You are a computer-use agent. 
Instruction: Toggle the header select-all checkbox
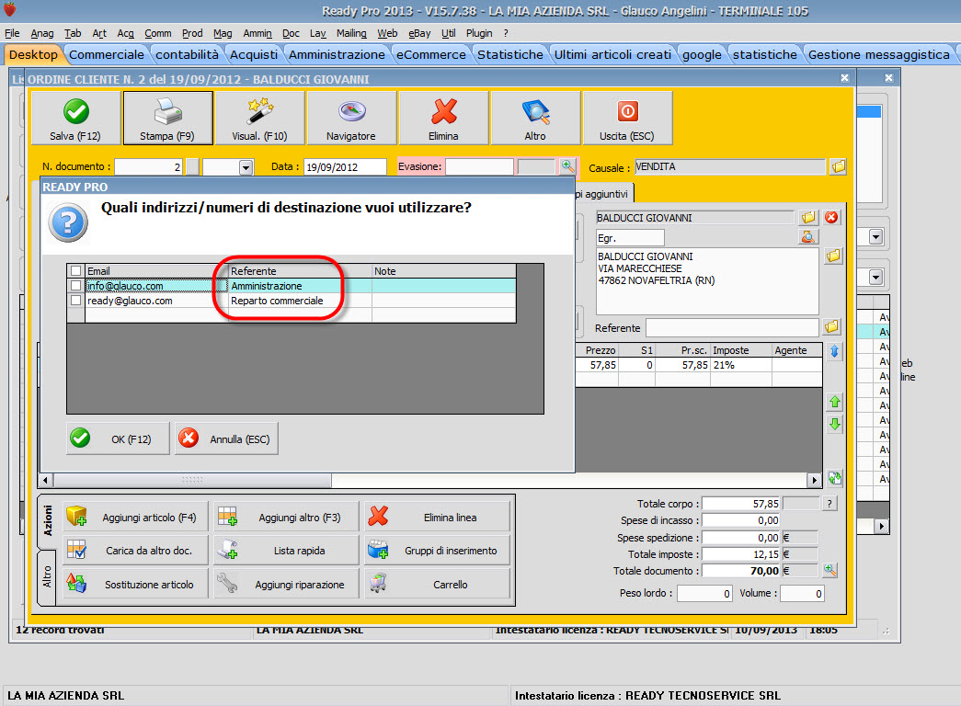[x=76, y=271]
